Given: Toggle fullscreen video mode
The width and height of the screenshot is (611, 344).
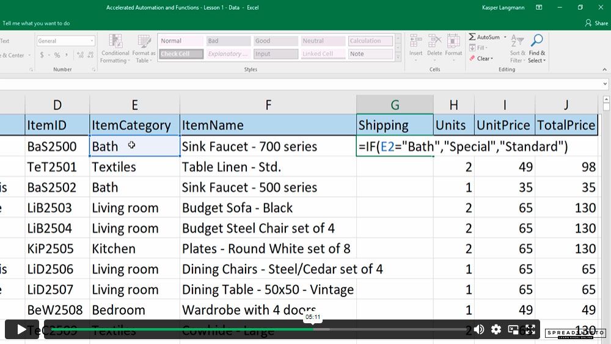Looking at the screenshot, I should coord(530,329).
